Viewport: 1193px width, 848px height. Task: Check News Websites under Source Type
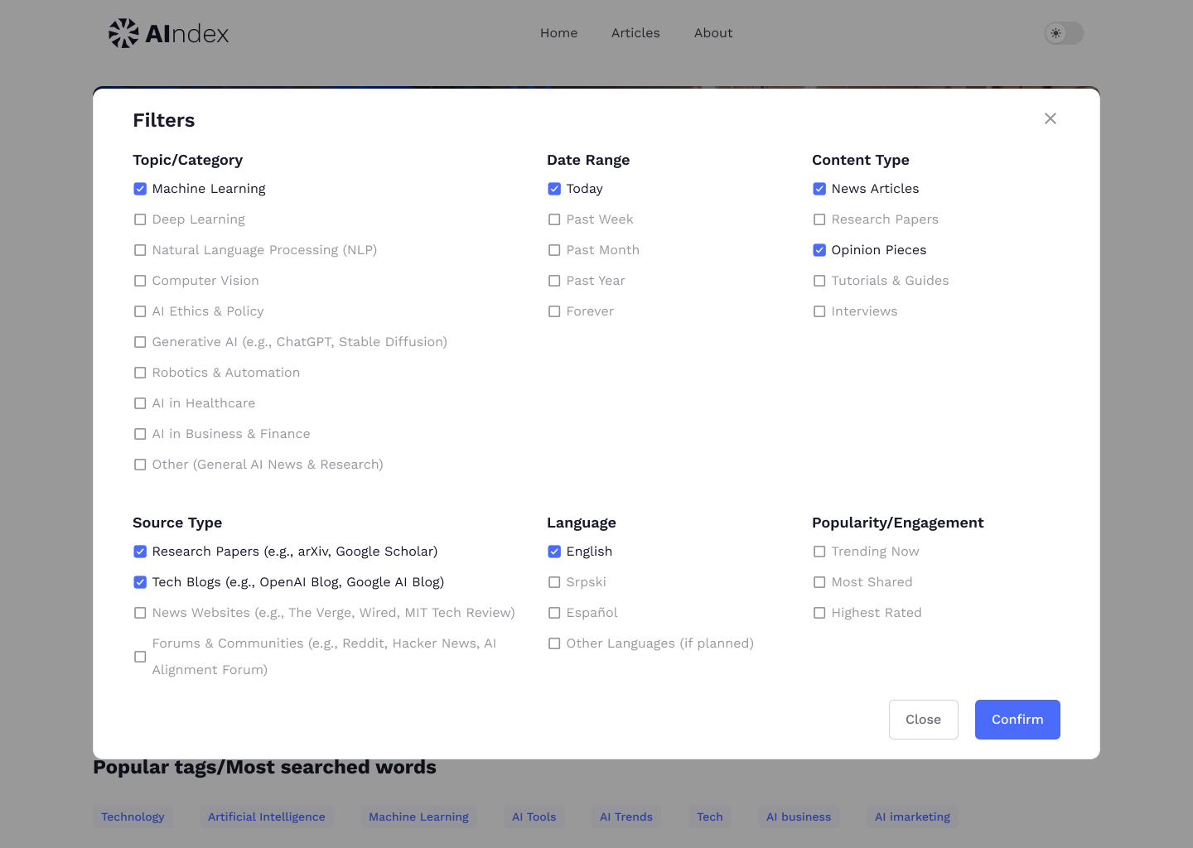pyautogui.click(x=140, y=612)
